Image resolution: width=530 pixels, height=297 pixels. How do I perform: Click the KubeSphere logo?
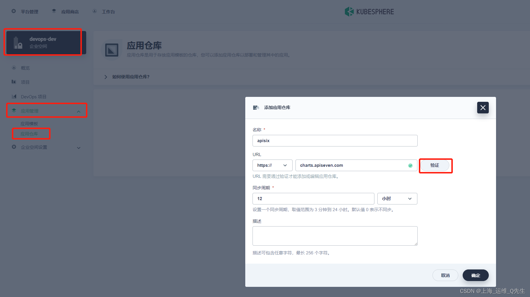tap(369, 12)
